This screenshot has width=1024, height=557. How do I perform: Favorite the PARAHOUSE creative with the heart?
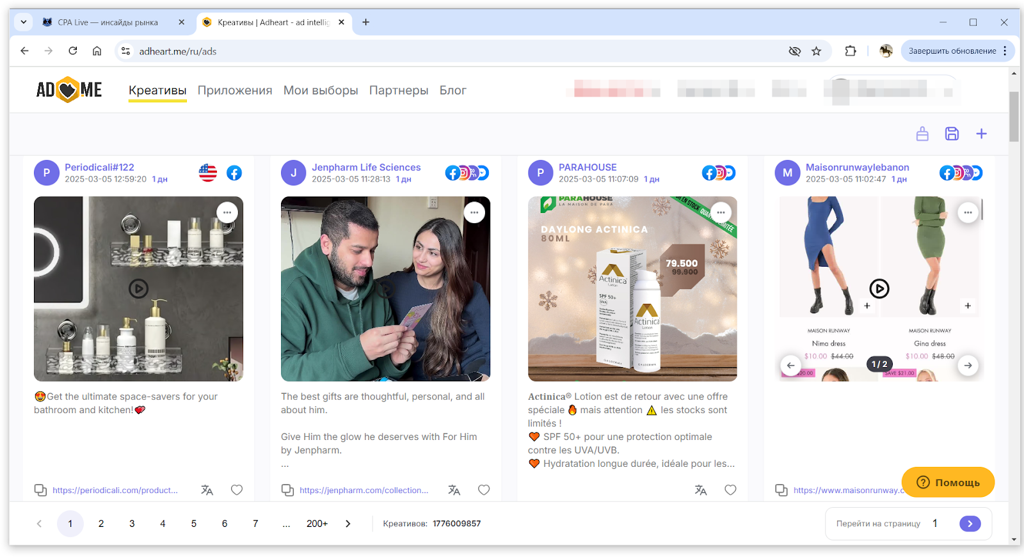pos(730,490)
